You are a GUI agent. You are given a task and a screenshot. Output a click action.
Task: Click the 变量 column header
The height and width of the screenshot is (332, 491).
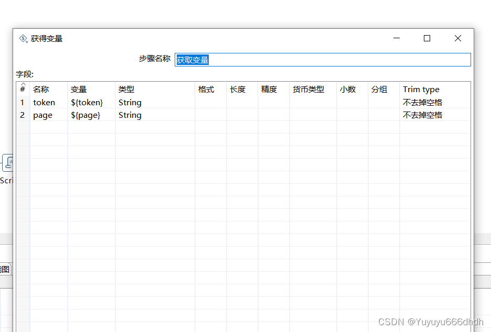(x=91, y=90)
